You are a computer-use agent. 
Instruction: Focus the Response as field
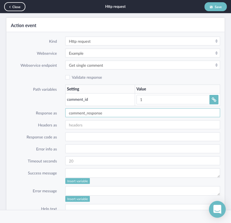pos(142,113)
